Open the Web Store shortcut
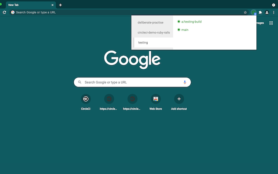This screenshot has width=278, height=174. coord(156,102)
